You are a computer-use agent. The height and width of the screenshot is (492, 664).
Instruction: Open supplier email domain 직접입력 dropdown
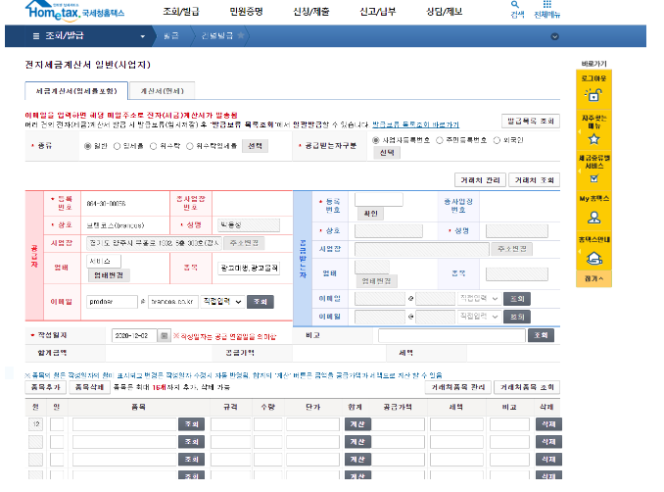(x=222, y=301)
